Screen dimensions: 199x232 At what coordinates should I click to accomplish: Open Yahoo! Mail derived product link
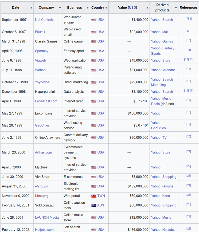pyautogui.click(x=160, y=32)
